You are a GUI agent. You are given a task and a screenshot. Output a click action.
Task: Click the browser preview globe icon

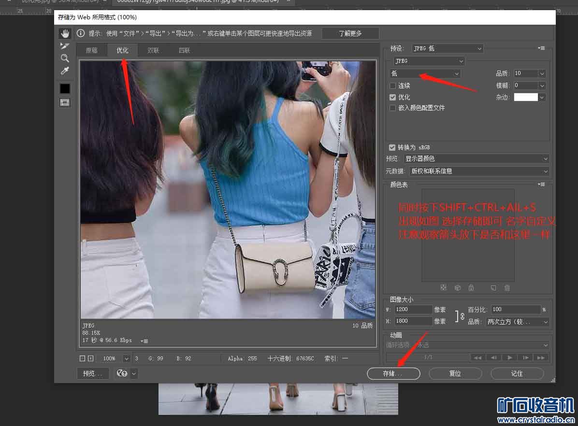pos(122,373)
